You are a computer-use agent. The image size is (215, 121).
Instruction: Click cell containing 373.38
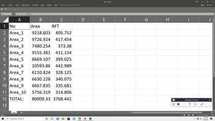click(62, 46)
